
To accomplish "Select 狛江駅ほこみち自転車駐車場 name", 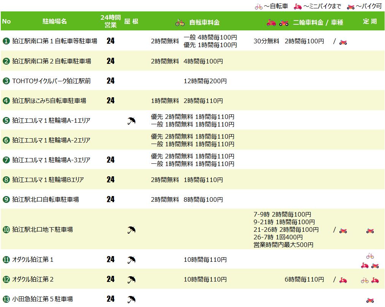I will tap(49, 101).
